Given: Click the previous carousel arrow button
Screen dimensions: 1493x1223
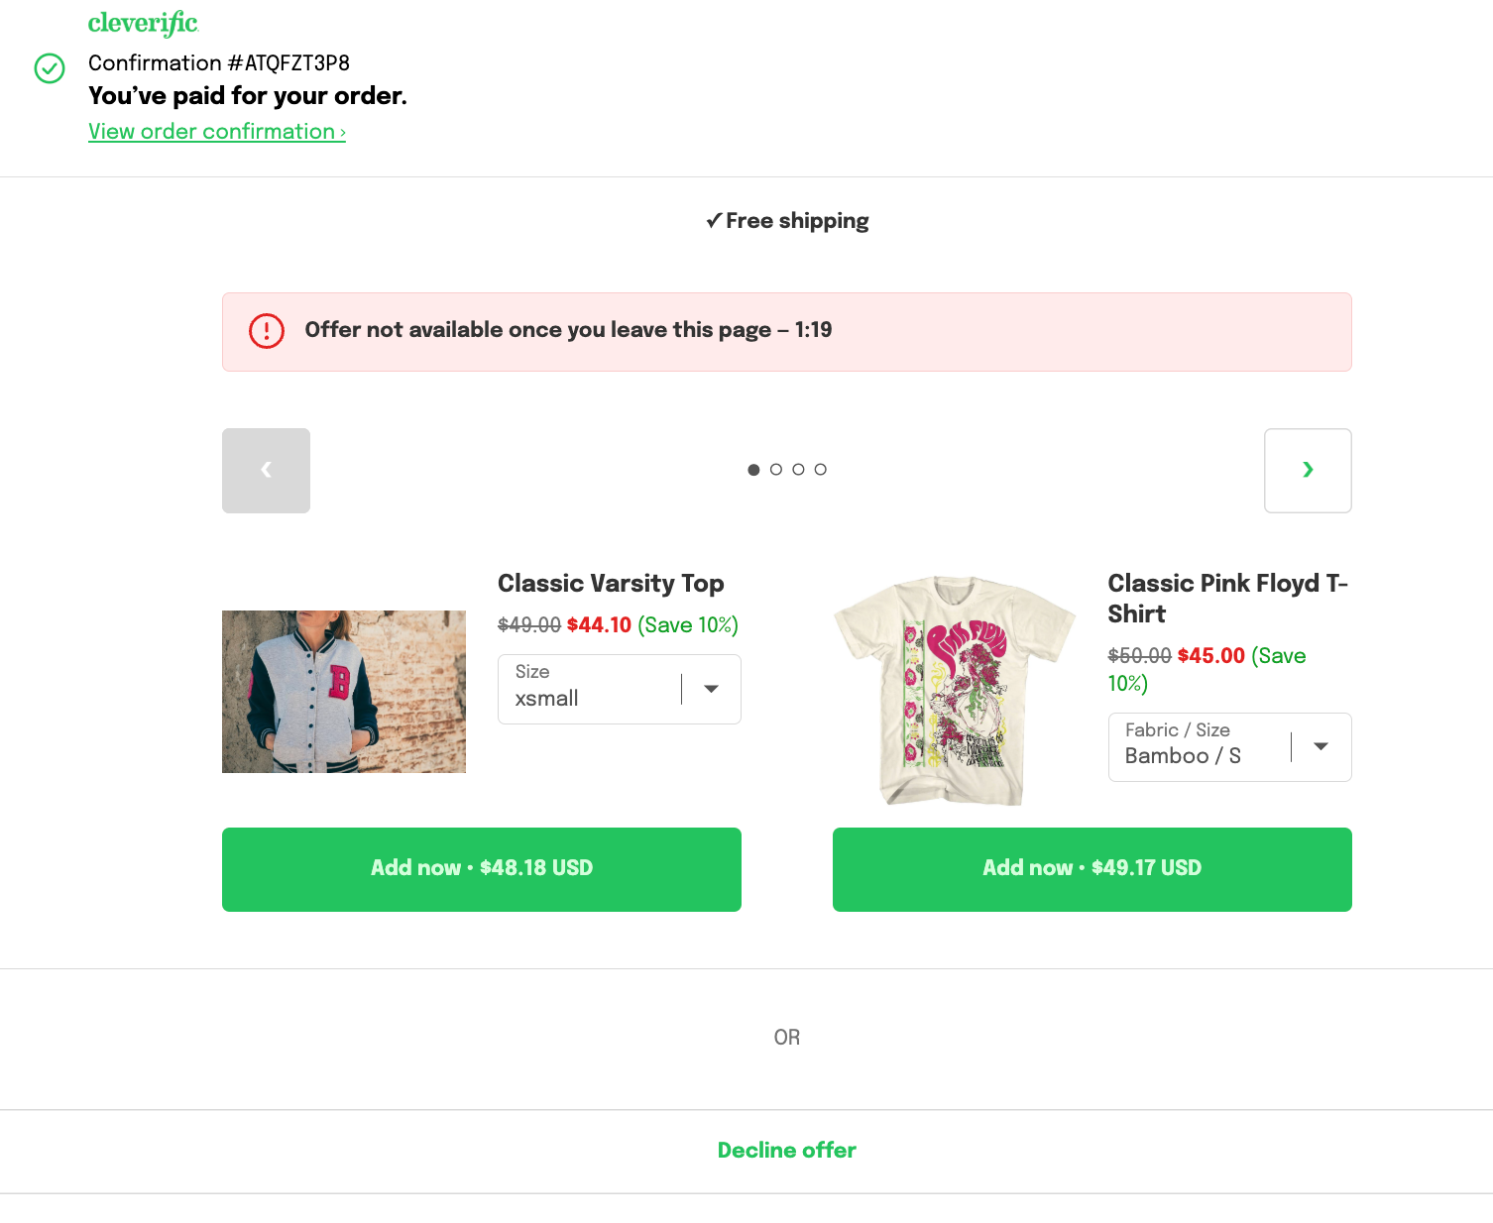Looking at the screenshot, I should (x=266, y=471).
